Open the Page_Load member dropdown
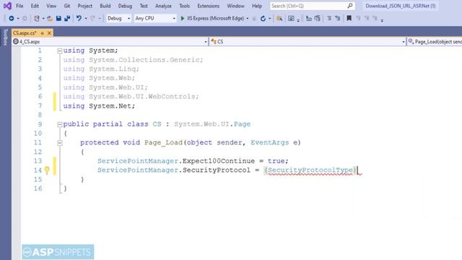The height and width of the screenshot is (260, 462). pyautogui.click(x=435, y=42)
